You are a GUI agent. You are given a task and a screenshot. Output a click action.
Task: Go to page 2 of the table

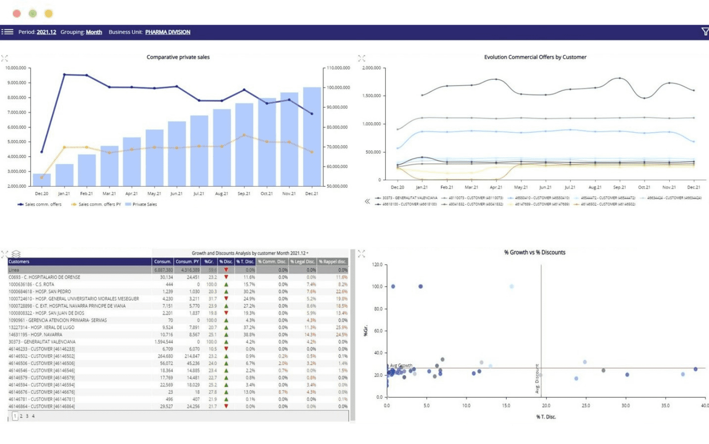[x=21, y=416]
